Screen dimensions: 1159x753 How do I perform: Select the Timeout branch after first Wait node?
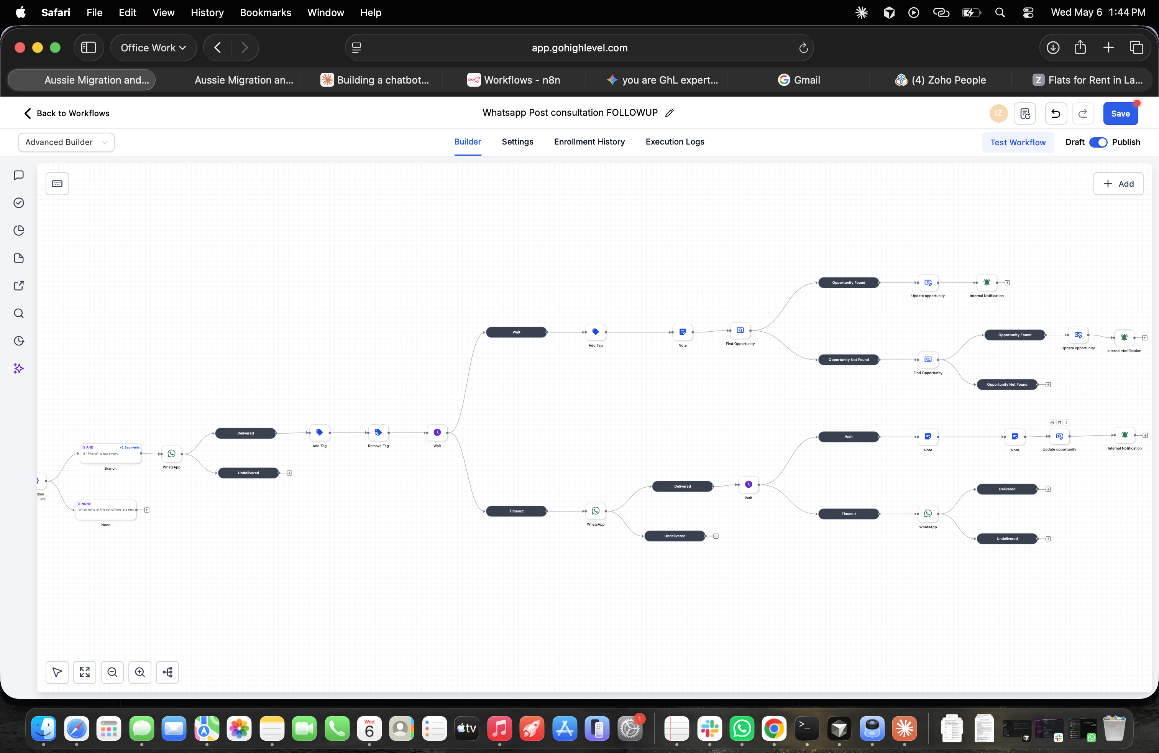pos(516,511)
